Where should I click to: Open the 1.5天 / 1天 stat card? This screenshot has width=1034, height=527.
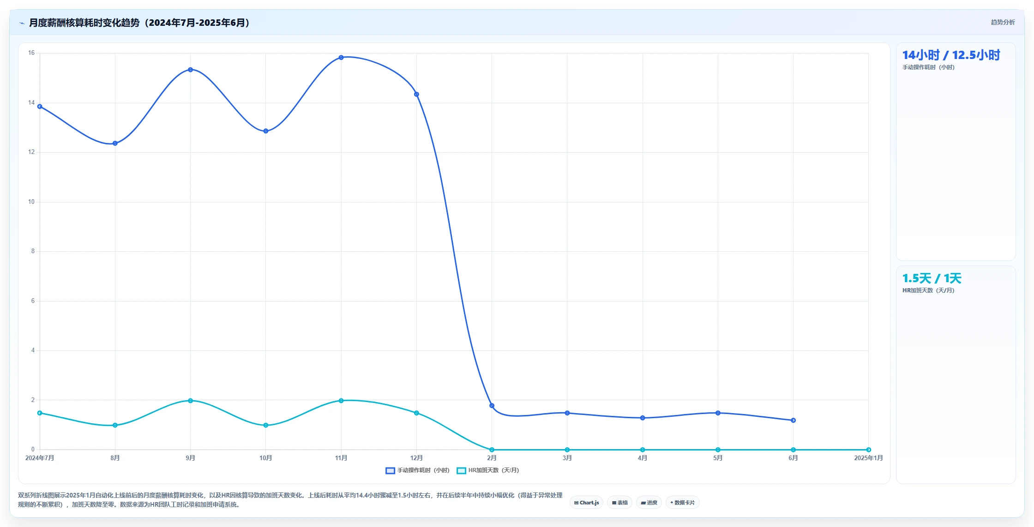coord(956,375)
